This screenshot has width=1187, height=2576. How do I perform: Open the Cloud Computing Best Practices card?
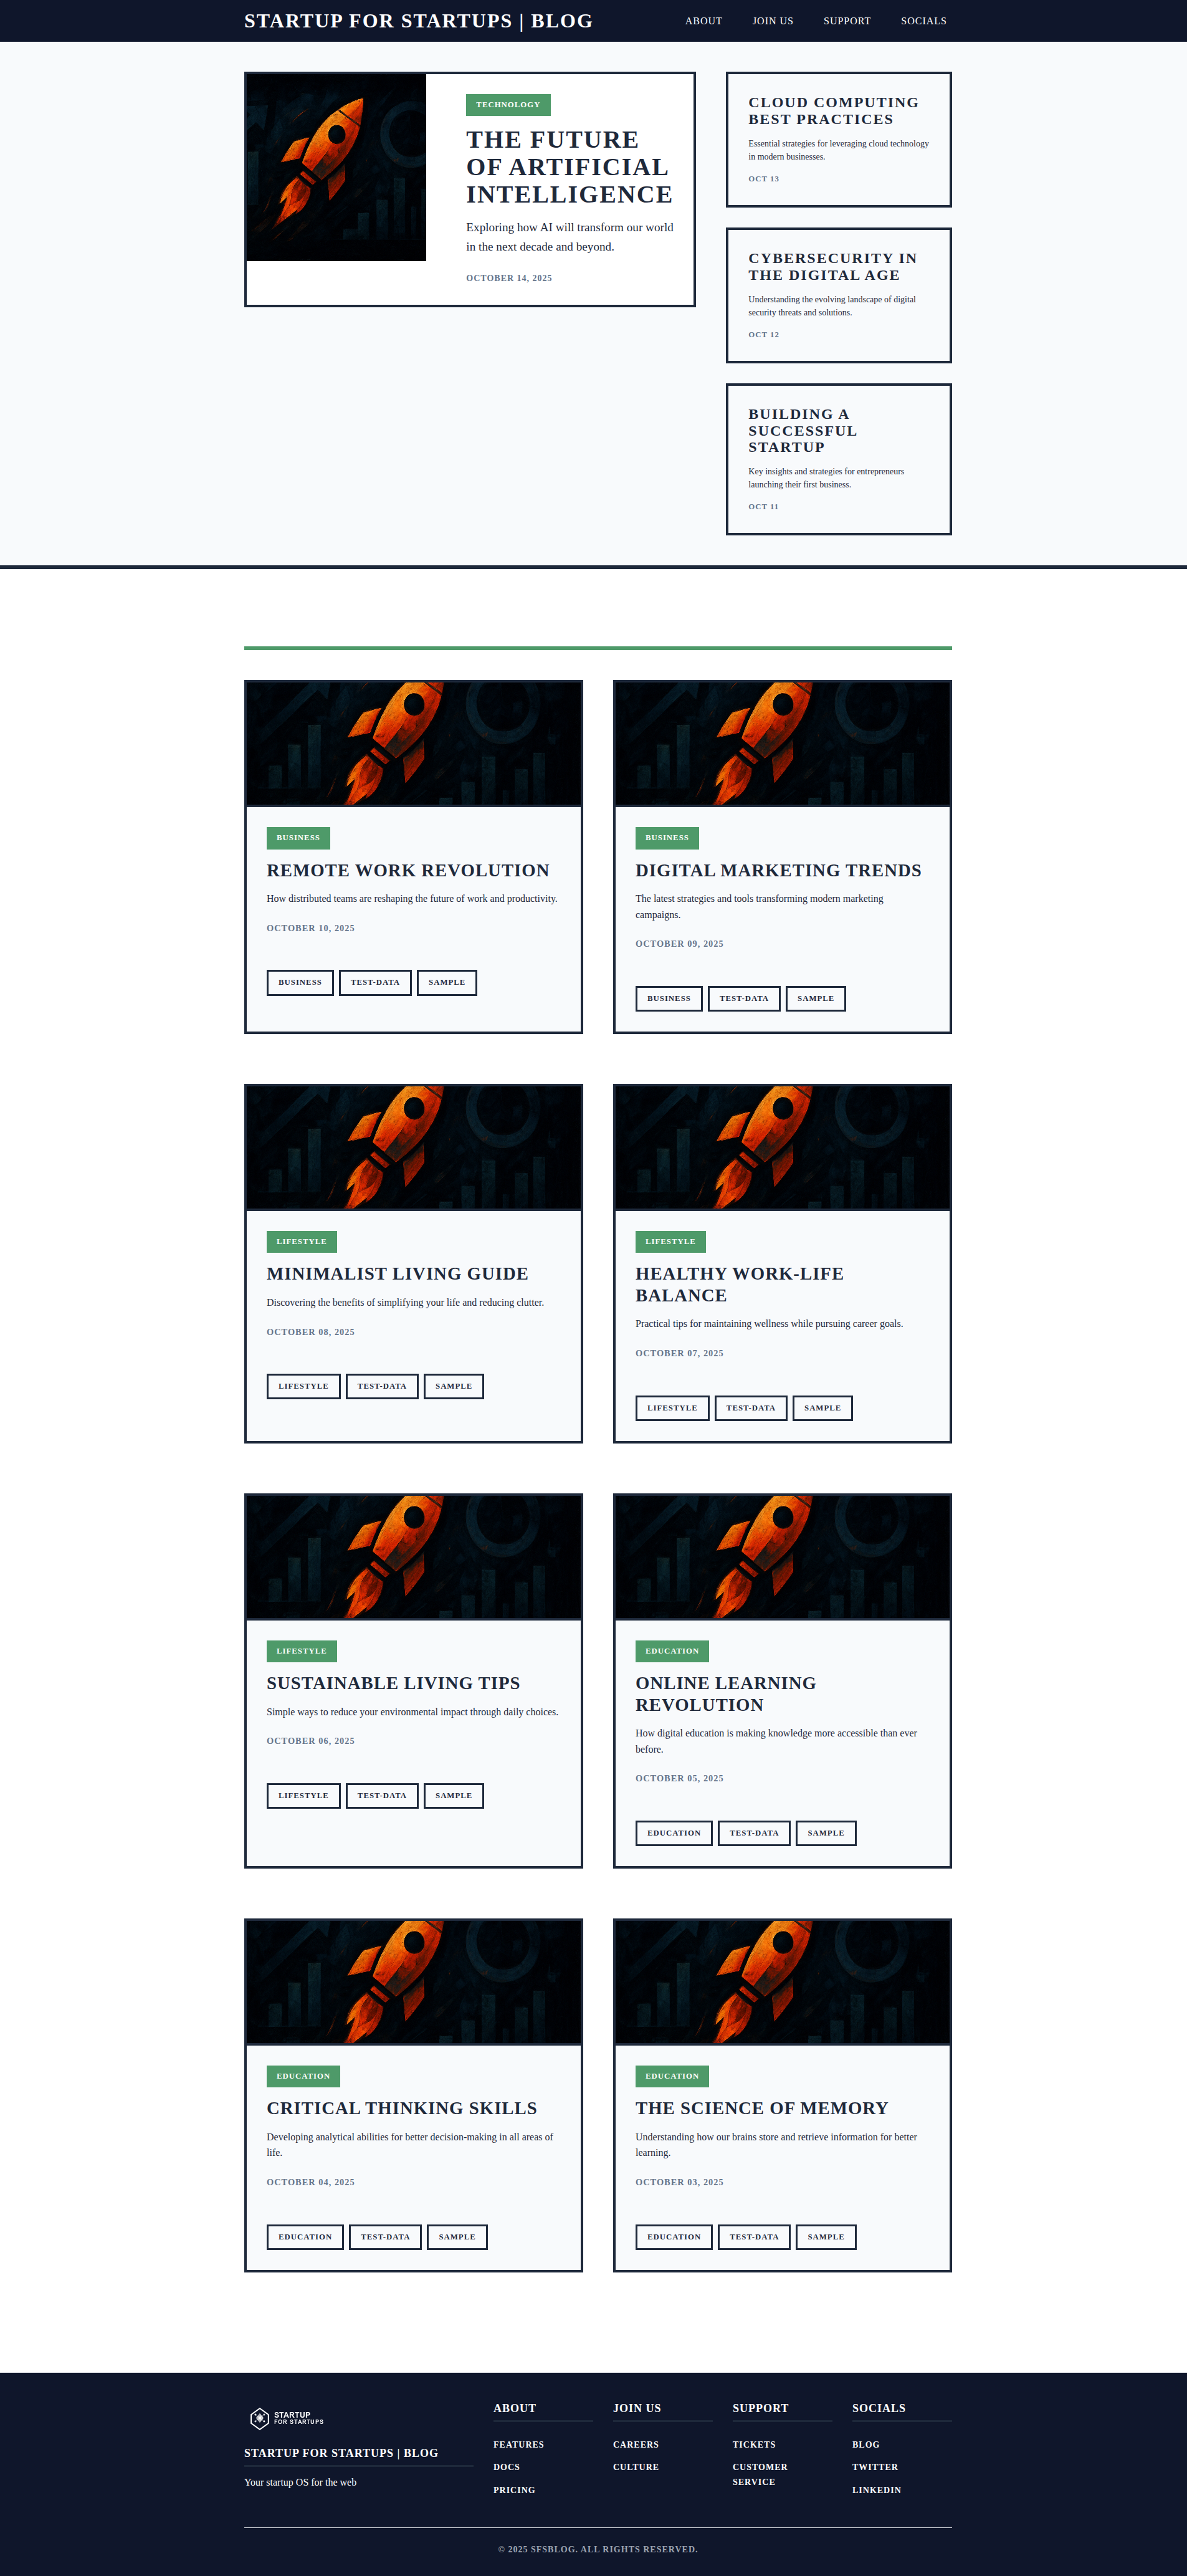(838, 139)
